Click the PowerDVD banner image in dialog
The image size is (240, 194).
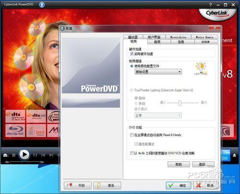coord(91,66)
